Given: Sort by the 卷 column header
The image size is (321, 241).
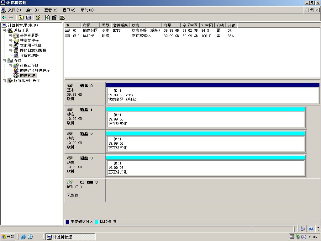Looking at the screenshot, I should [73, 25].
